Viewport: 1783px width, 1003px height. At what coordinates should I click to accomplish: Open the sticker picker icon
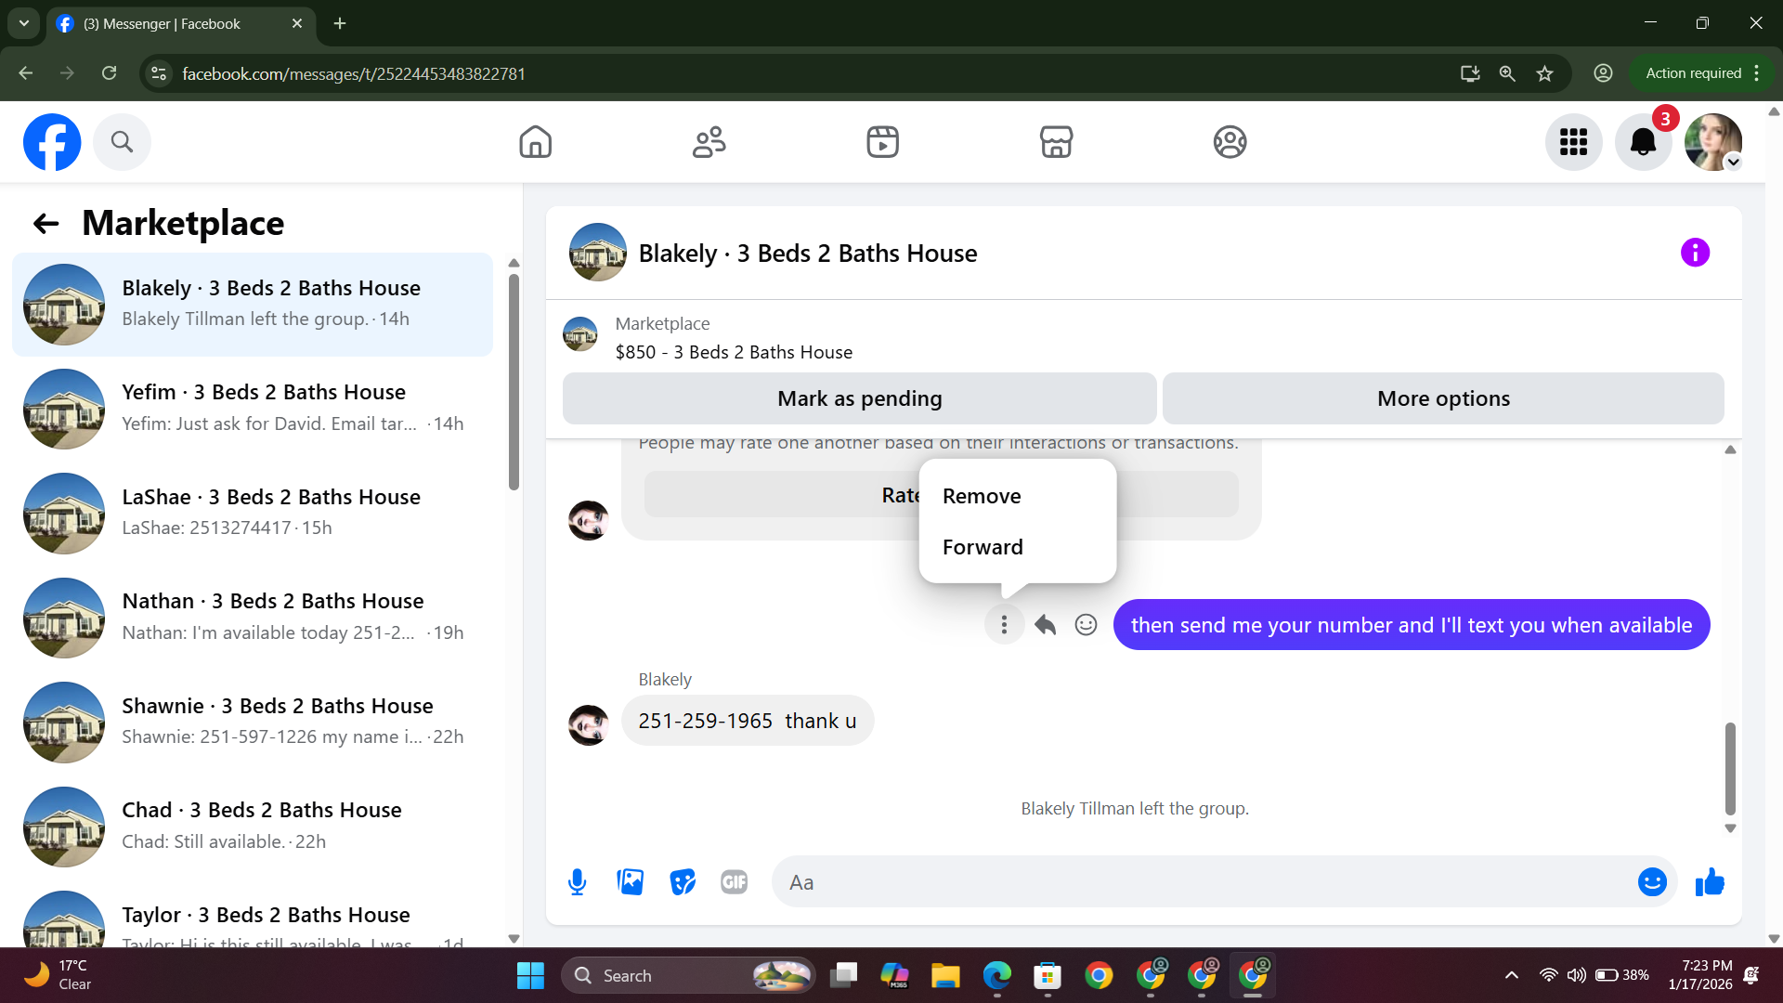tap(683, 882)
